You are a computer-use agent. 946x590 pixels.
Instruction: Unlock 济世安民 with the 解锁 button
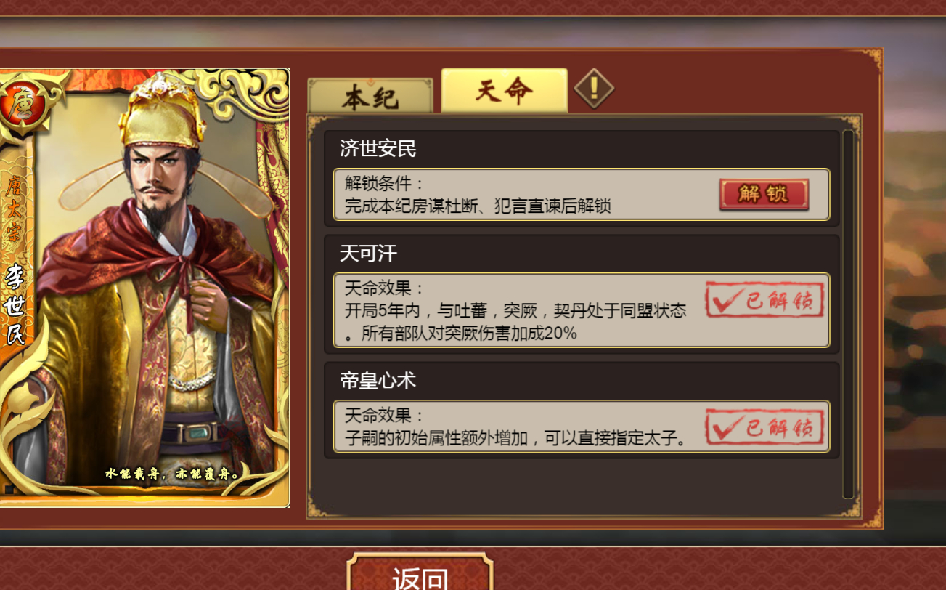tap(764, 195)
